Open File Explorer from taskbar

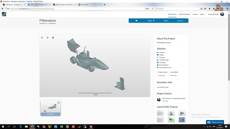26,127
